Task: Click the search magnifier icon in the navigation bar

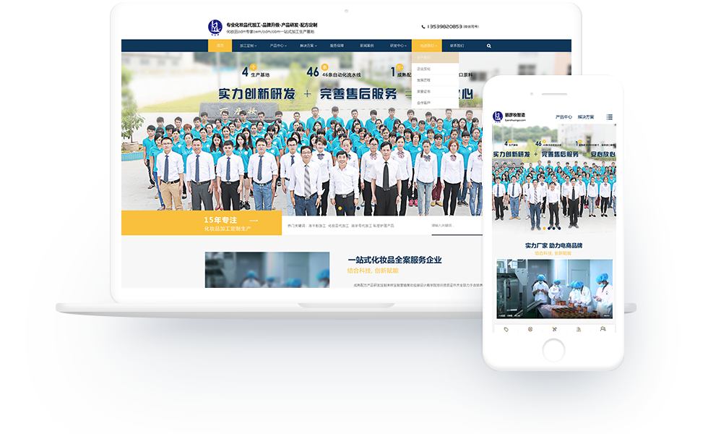Action: pos(487,46)
